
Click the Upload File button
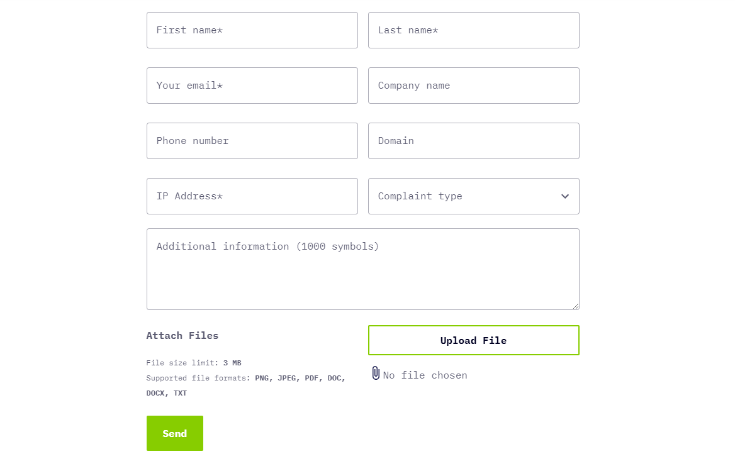[x=473, y=340]
